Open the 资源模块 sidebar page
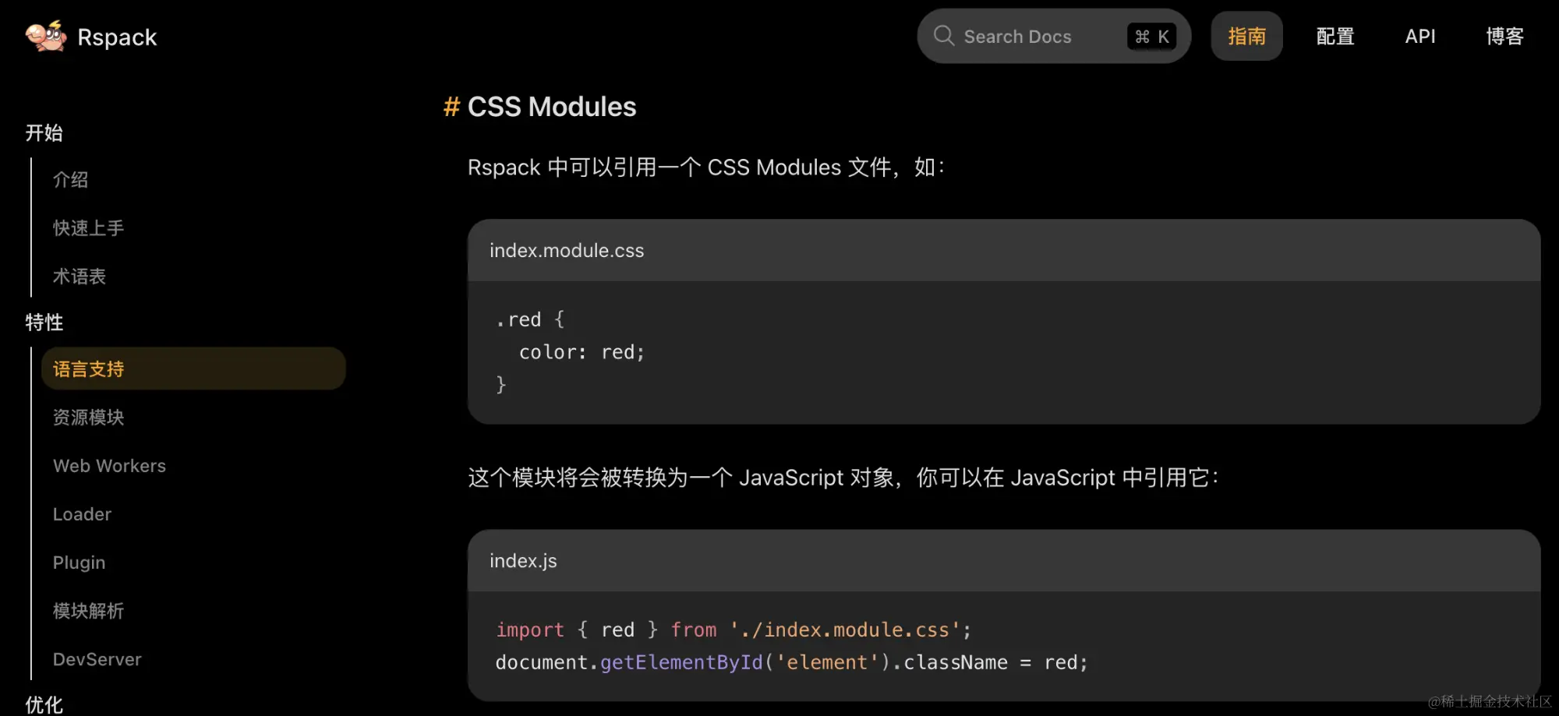 pyautogui.click(x=88, y=418)
